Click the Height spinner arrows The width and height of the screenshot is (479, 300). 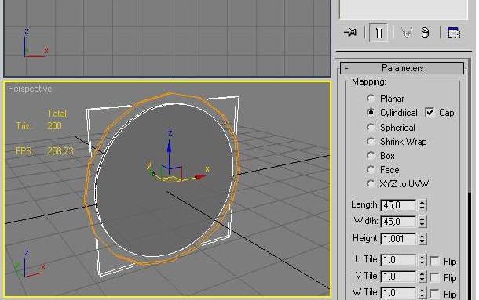[x=422, y=238]
